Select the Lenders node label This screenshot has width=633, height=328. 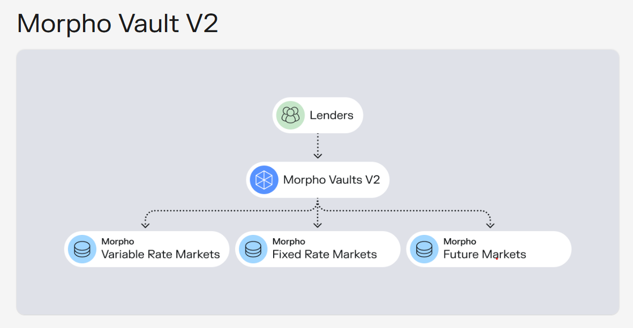coord(331,116)
